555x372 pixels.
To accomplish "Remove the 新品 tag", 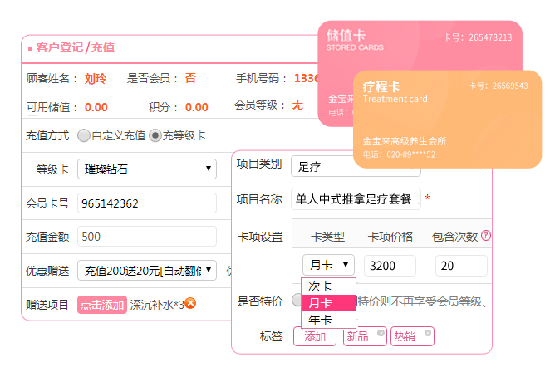I will point(381,333).
